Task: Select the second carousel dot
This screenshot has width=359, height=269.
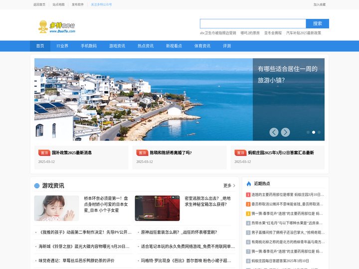Action: point(314,132)
